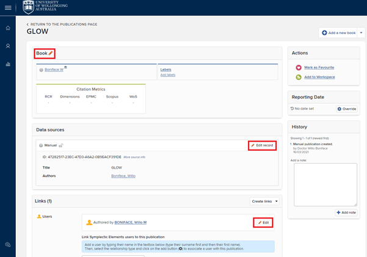
Task: Select the Dimensions citation metric
Action: (70, 96)
